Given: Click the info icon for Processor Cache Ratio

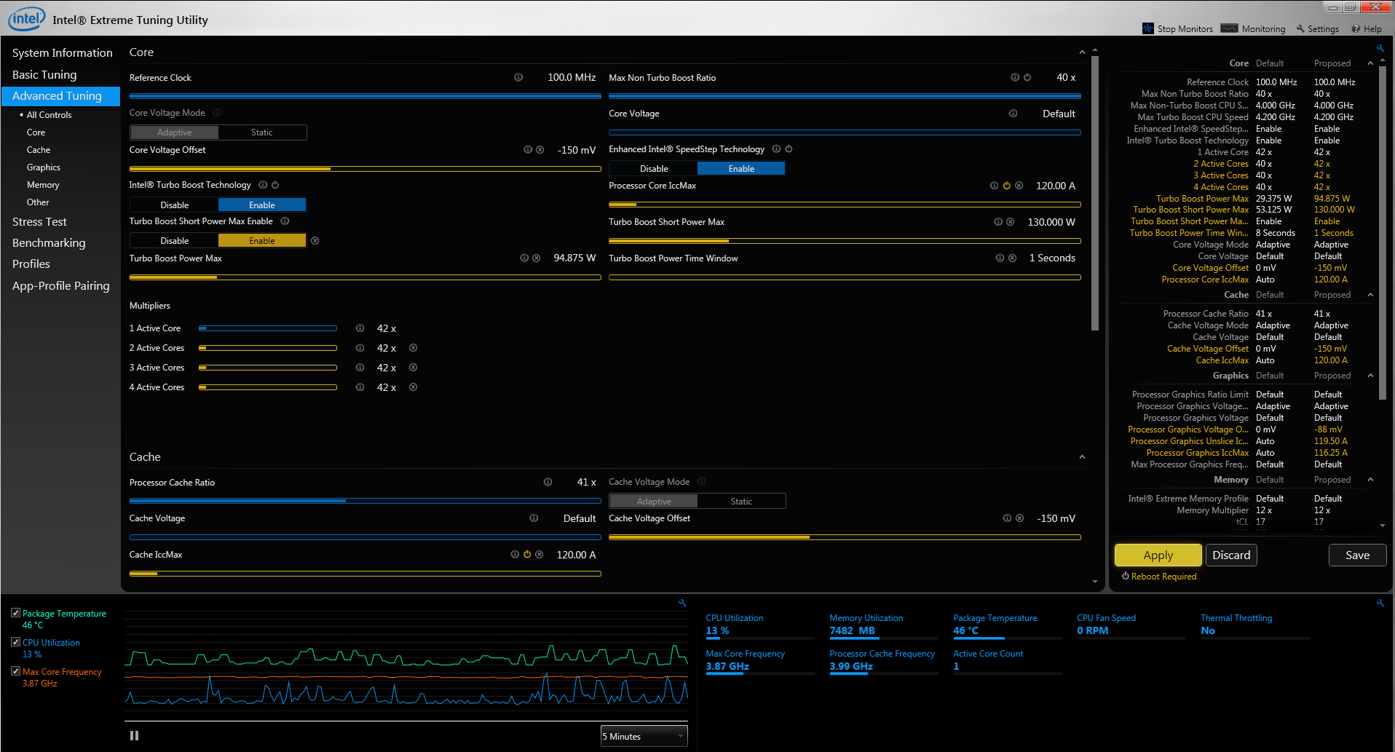Looking at the screenshot, I should point(548,482).
